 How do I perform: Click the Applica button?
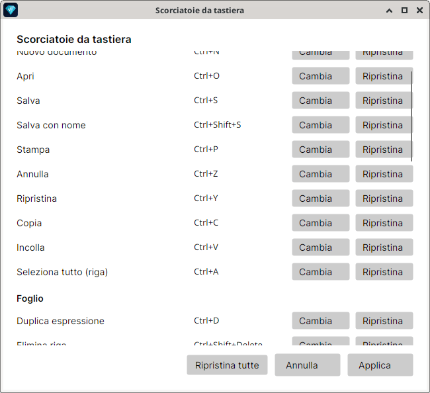[380, 365]
